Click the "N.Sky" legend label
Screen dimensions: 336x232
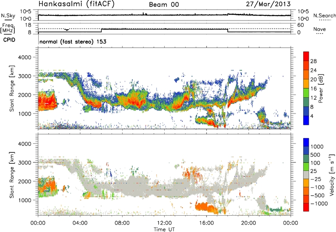pyautogui.click(x=8, y=15)
